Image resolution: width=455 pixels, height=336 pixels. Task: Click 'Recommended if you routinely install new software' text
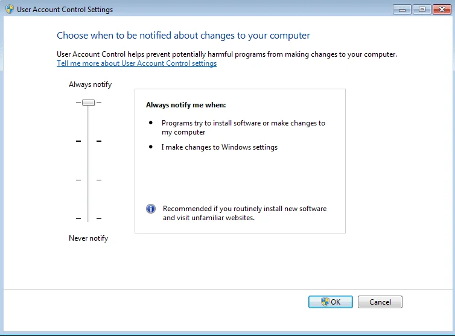pos(244,213)
